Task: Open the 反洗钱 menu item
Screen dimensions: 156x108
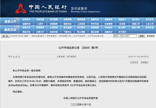Action: click(x=122, y=24)
